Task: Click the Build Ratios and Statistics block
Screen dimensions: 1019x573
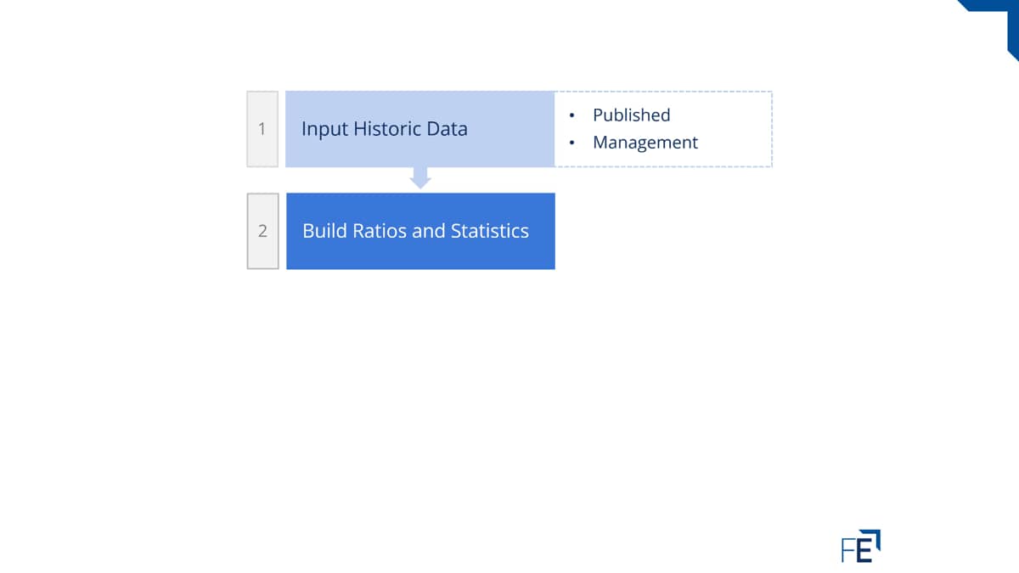Action: coord(420,231)
